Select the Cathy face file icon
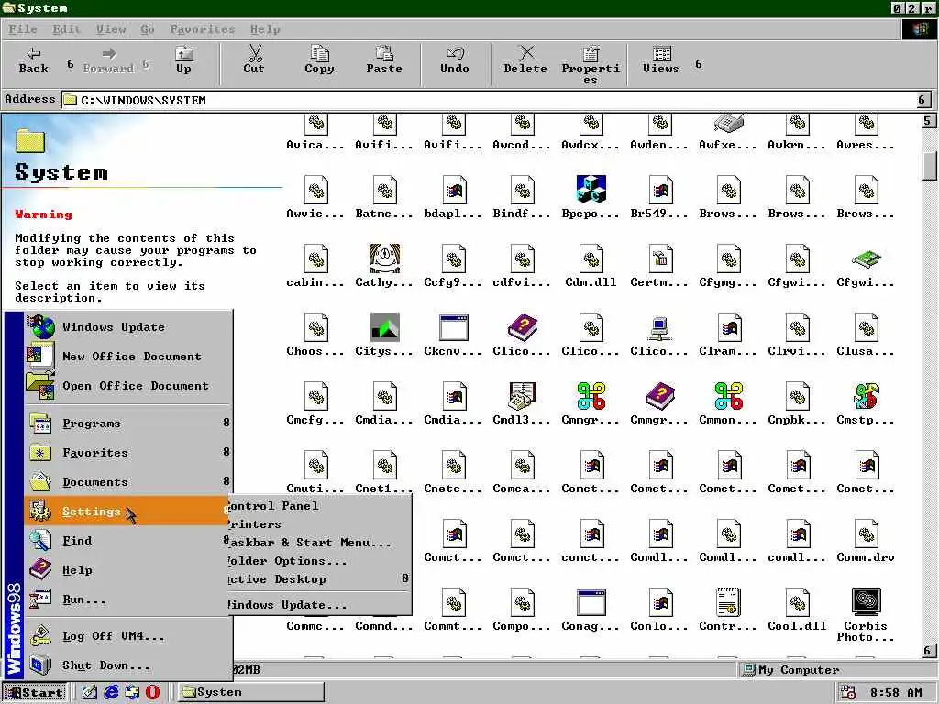Image resolution: width=939 pixels, height=704 pixels. click(x=384, y=258)
